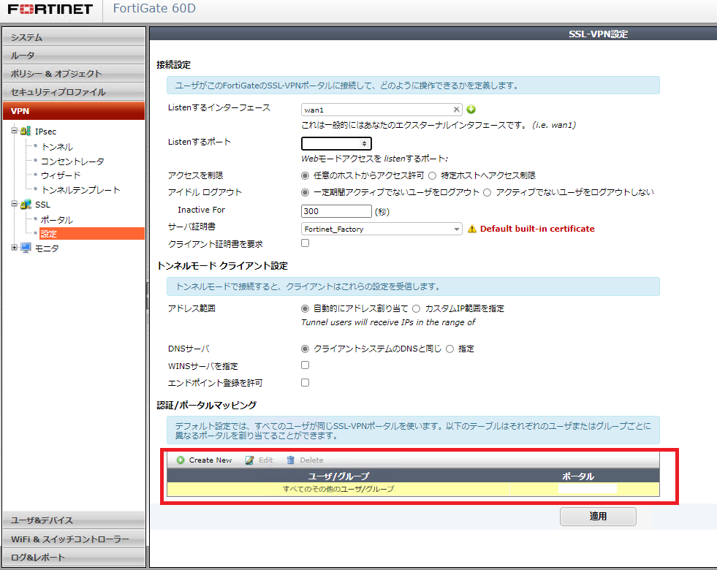Select すべてのその他のユーザ/グループ table row

(413, 489)
